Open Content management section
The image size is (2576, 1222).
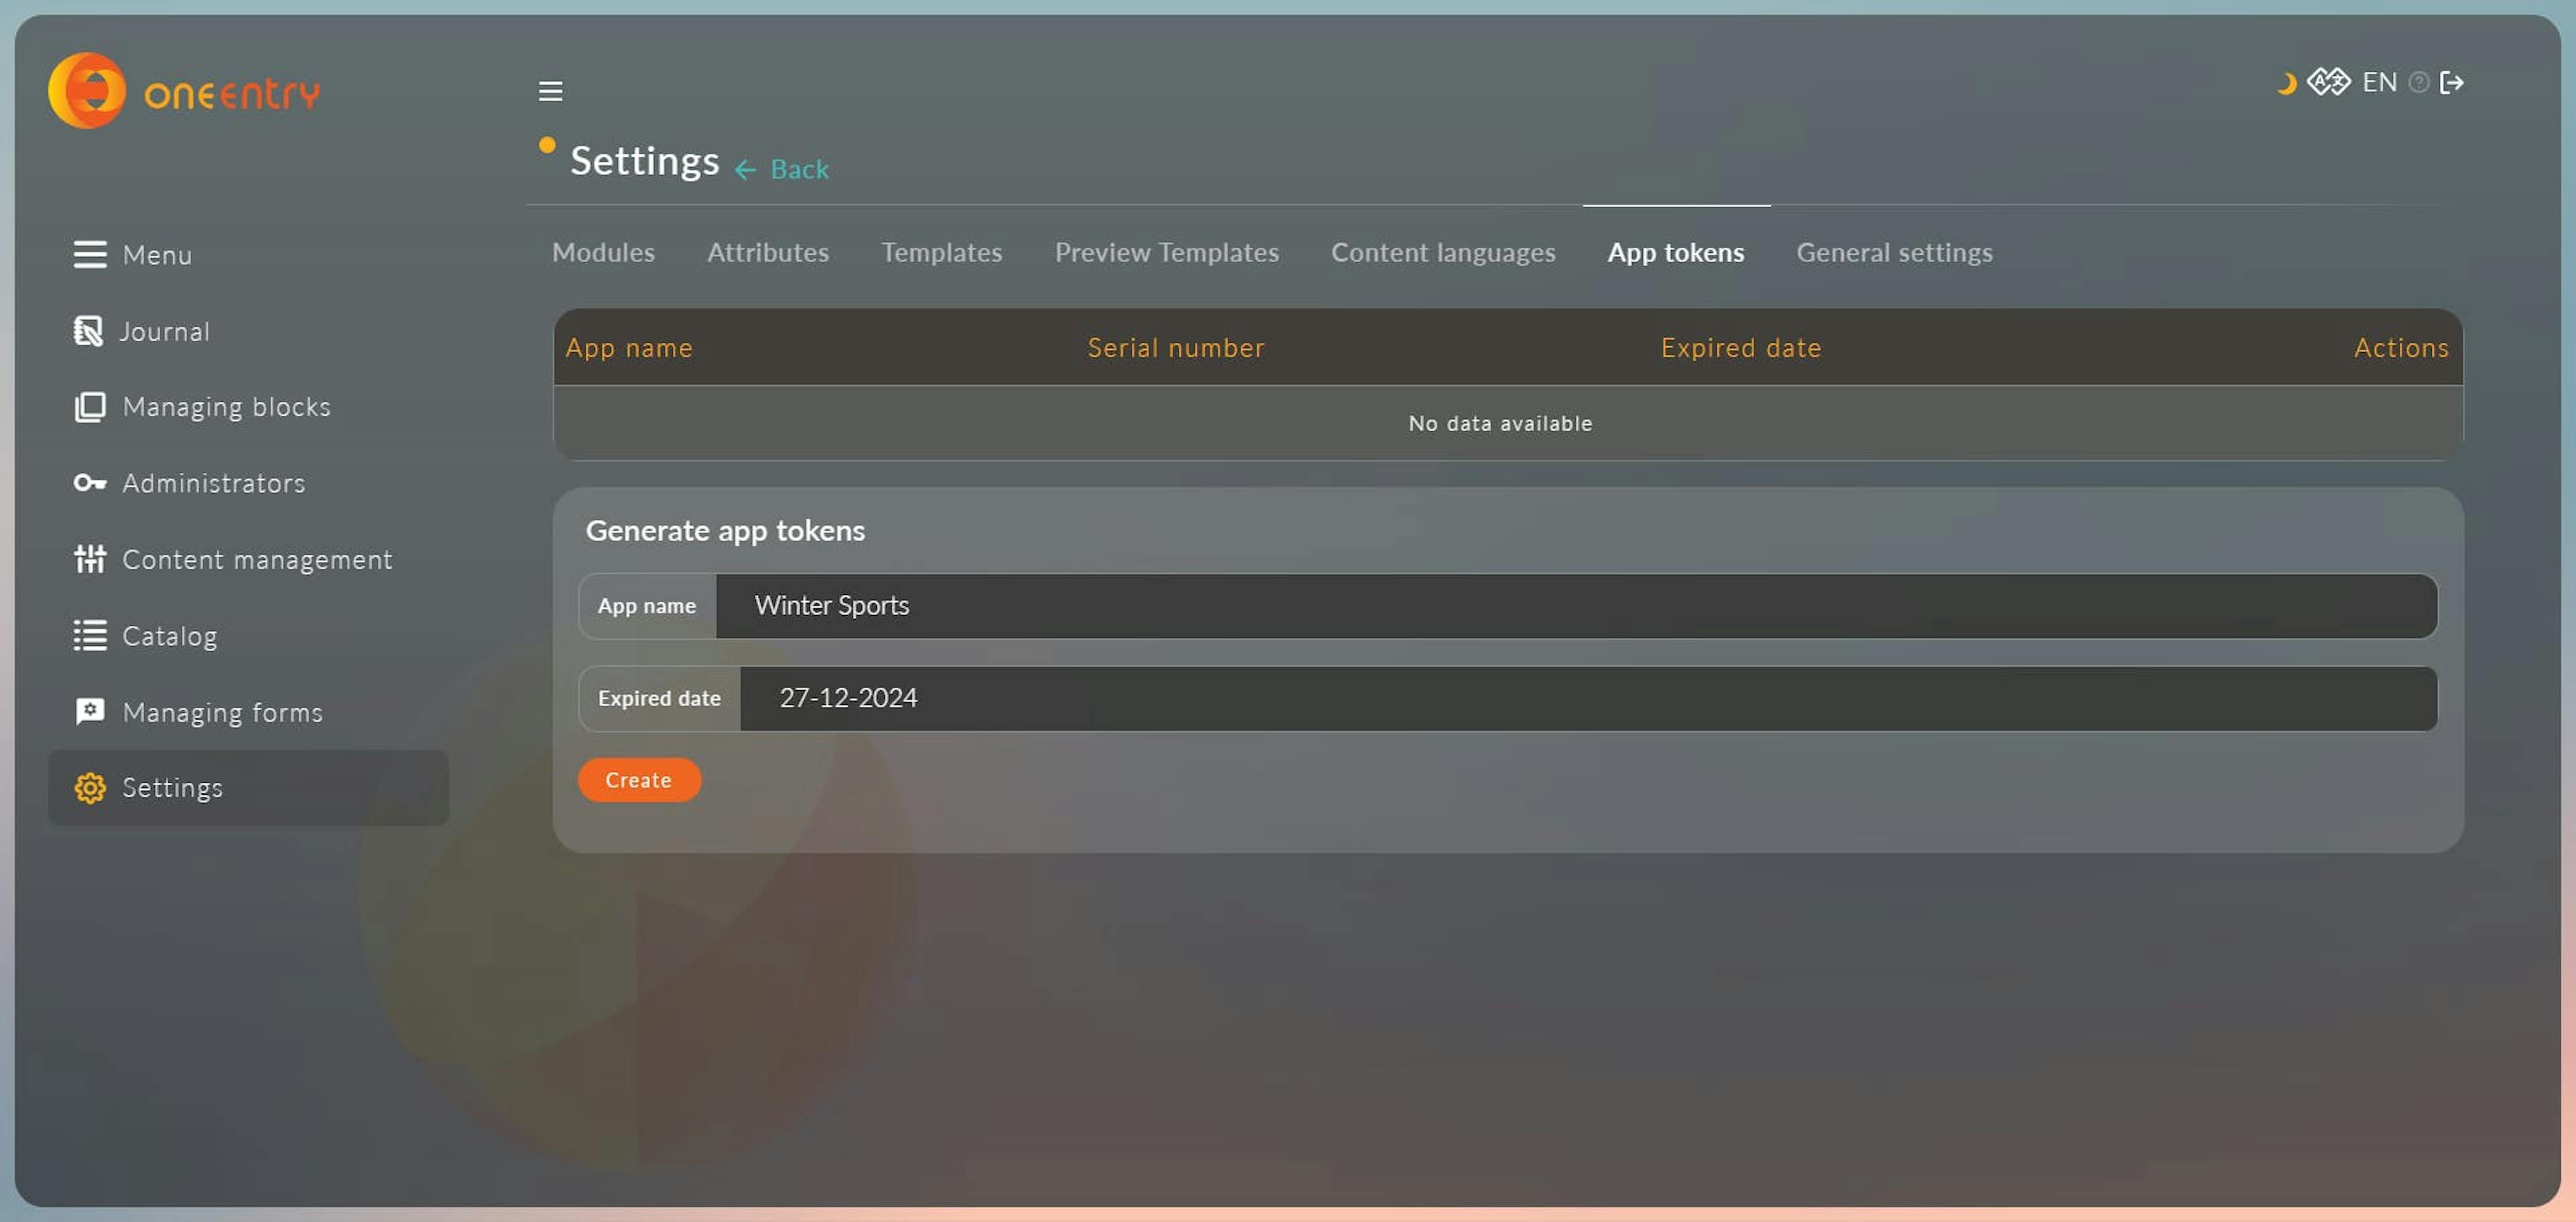tap(256, 559)
